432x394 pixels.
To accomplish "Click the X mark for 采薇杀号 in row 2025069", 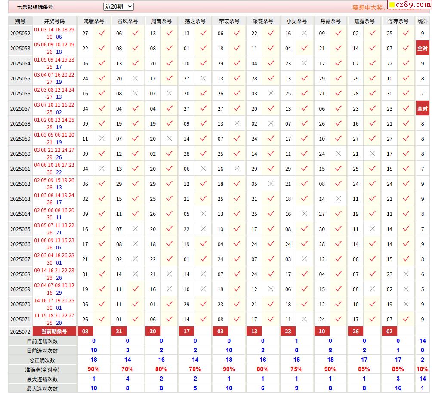I will tap(271, 289).
